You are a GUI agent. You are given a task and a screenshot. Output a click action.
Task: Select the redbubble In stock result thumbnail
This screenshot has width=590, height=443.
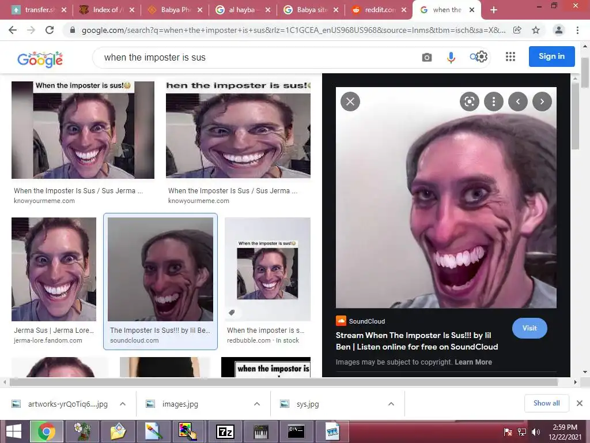pos(267,269)
